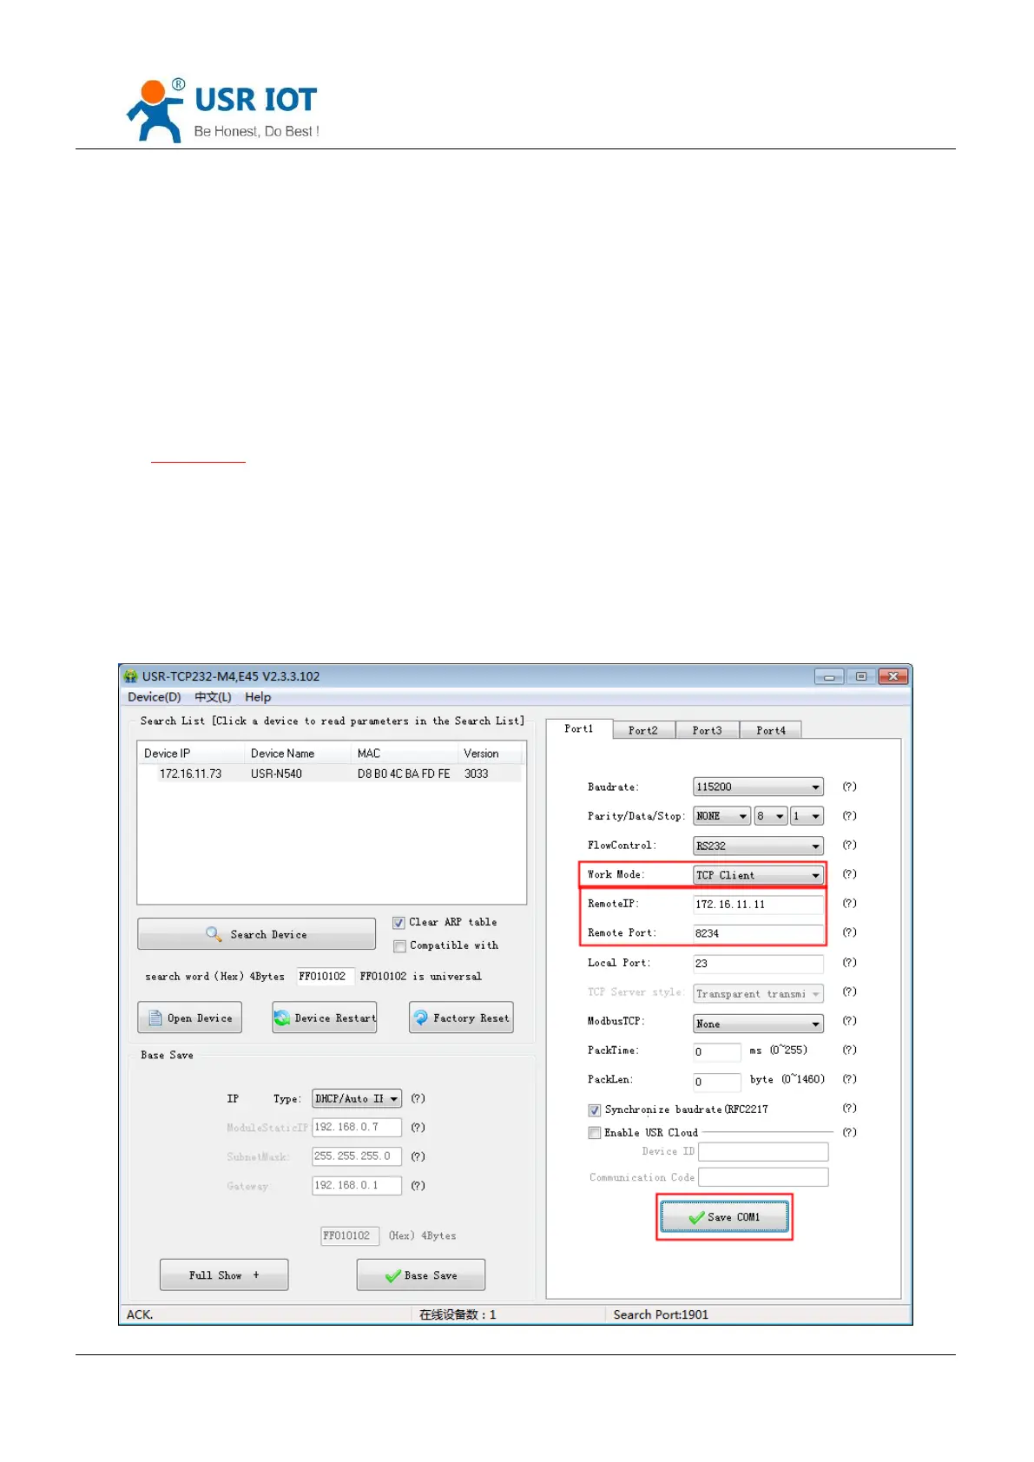Click the Open Device button
Image resolution: width=1034 pixels, height=1462 pixels.
point(189,1017)
